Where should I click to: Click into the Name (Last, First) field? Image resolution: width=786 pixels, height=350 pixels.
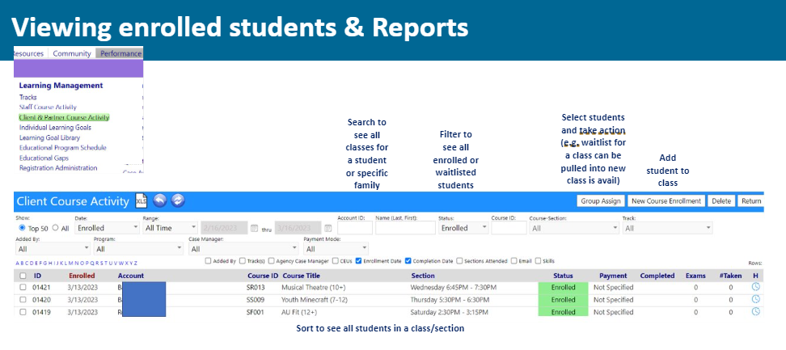(x=405, y=228)
